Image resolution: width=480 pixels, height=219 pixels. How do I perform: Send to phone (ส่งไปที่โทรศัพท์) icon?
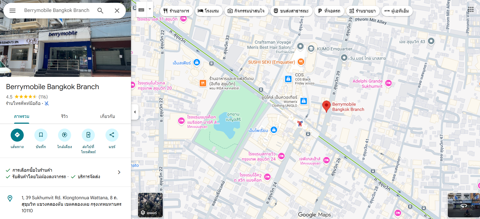[88, 135]
